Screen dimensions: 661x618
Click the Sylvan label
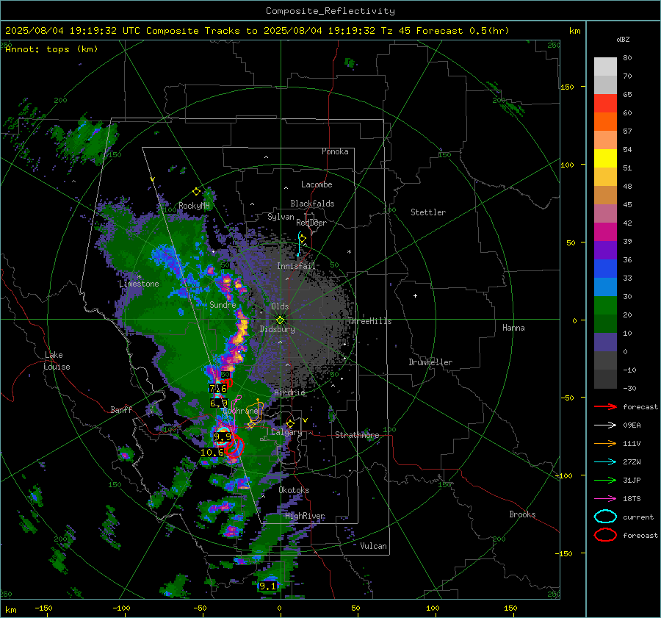point(281,217)
